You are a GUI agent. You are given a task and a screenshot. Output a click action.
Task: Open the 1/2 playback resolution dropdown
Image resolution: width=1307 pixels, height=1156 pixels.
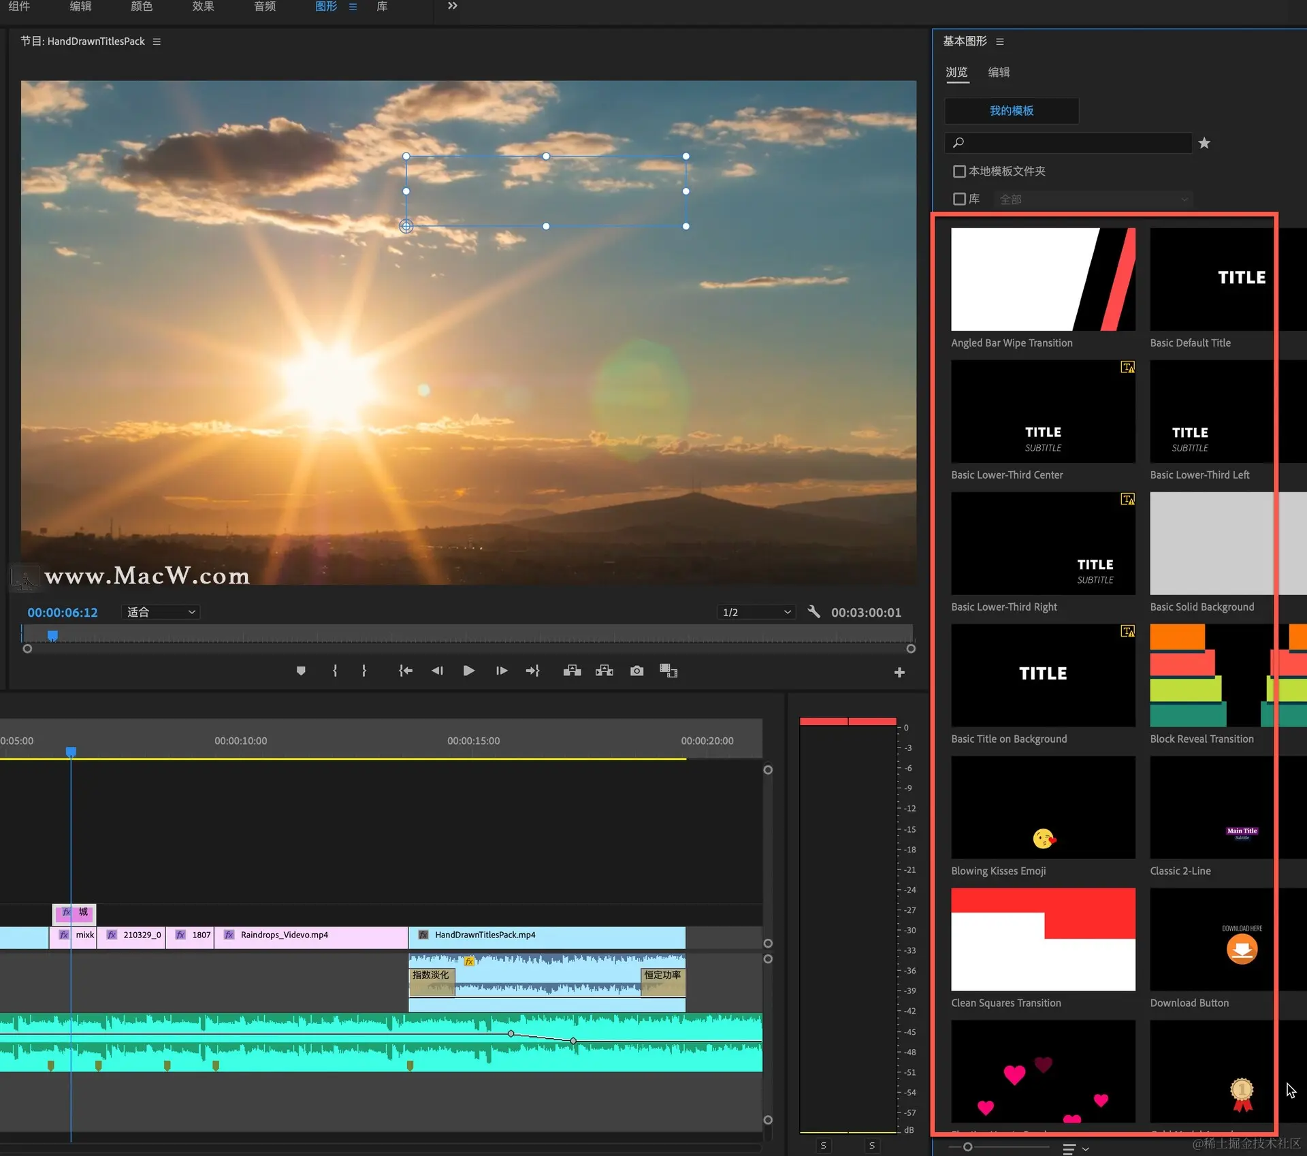tap(757, 612)
